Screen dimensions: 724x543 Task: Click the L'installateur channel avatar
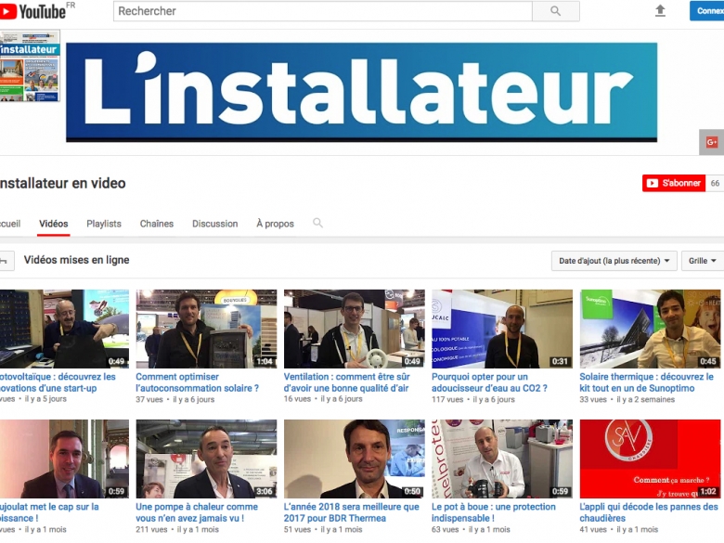coord(30,66)
